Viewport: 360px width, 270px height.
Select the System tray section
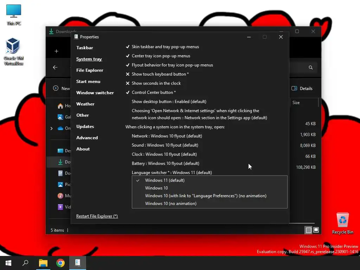89,59
